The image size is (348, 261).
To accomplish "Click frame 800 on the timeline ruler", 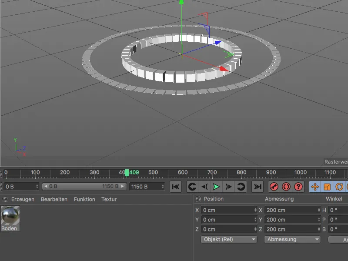I will (241, 172).
